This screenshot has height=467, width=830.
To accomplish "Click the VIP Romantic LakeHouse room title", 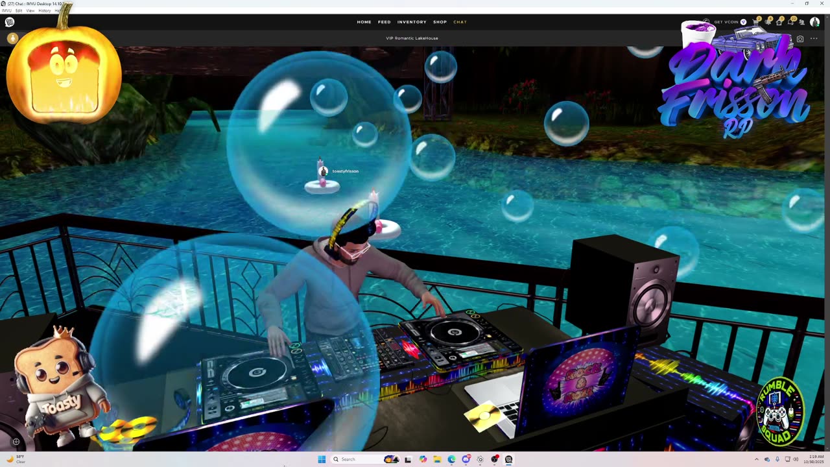I will 412,38.
